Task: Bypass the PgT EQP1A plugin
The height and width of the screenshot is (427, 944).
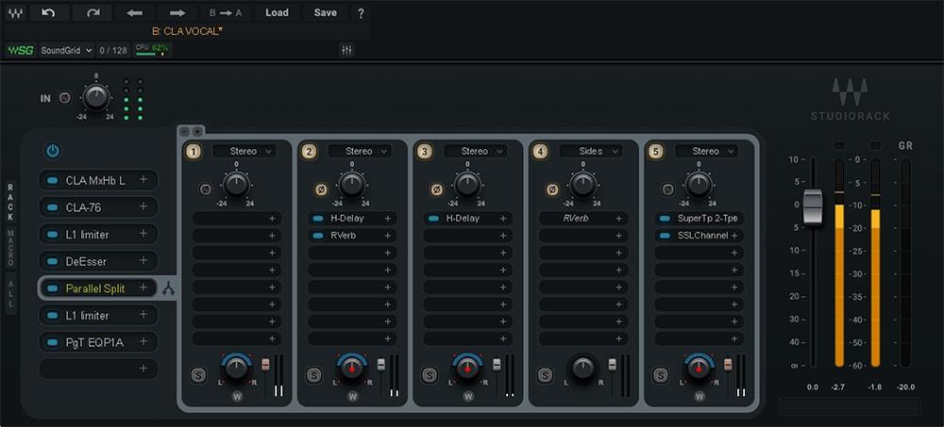Action: [52, 342]
